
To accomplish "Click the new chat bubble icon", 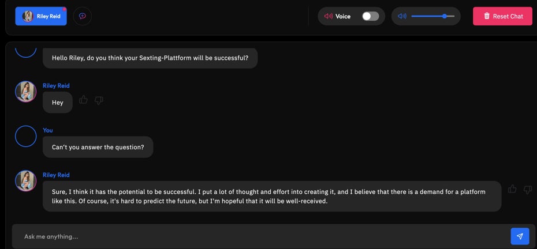I will pos(82,16).
